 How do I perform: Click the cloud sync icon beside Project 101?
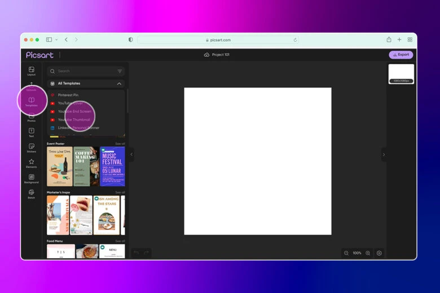pyautogui.click(x=206, y=55)
